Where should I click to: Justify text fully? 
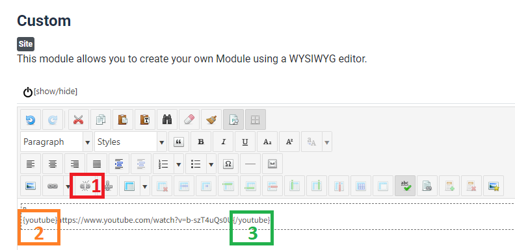coord(97,164)
